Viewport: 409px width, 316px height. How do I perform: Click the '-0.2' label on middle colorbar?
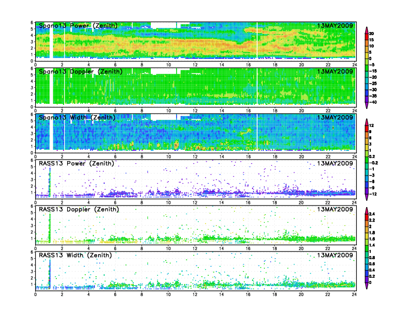(x=373, y=163)
